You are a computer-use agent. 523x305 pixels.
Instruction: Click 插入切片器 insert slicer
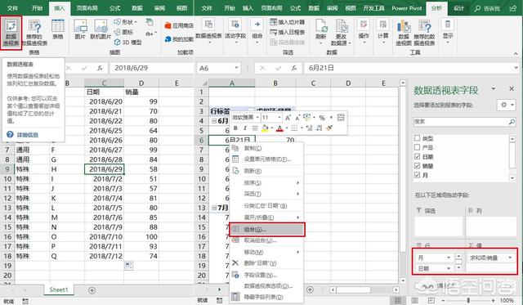click(288, 22)
